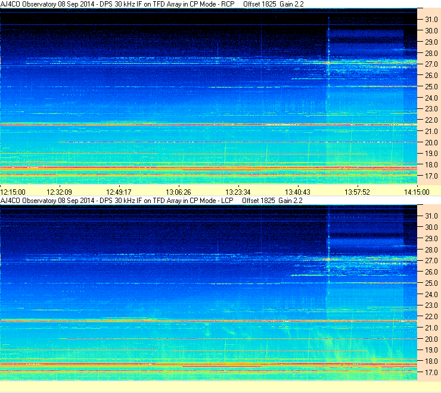Click the RCP spectrogram title text
The width and height of the screenshot is (441, 393).
(117, 4)
